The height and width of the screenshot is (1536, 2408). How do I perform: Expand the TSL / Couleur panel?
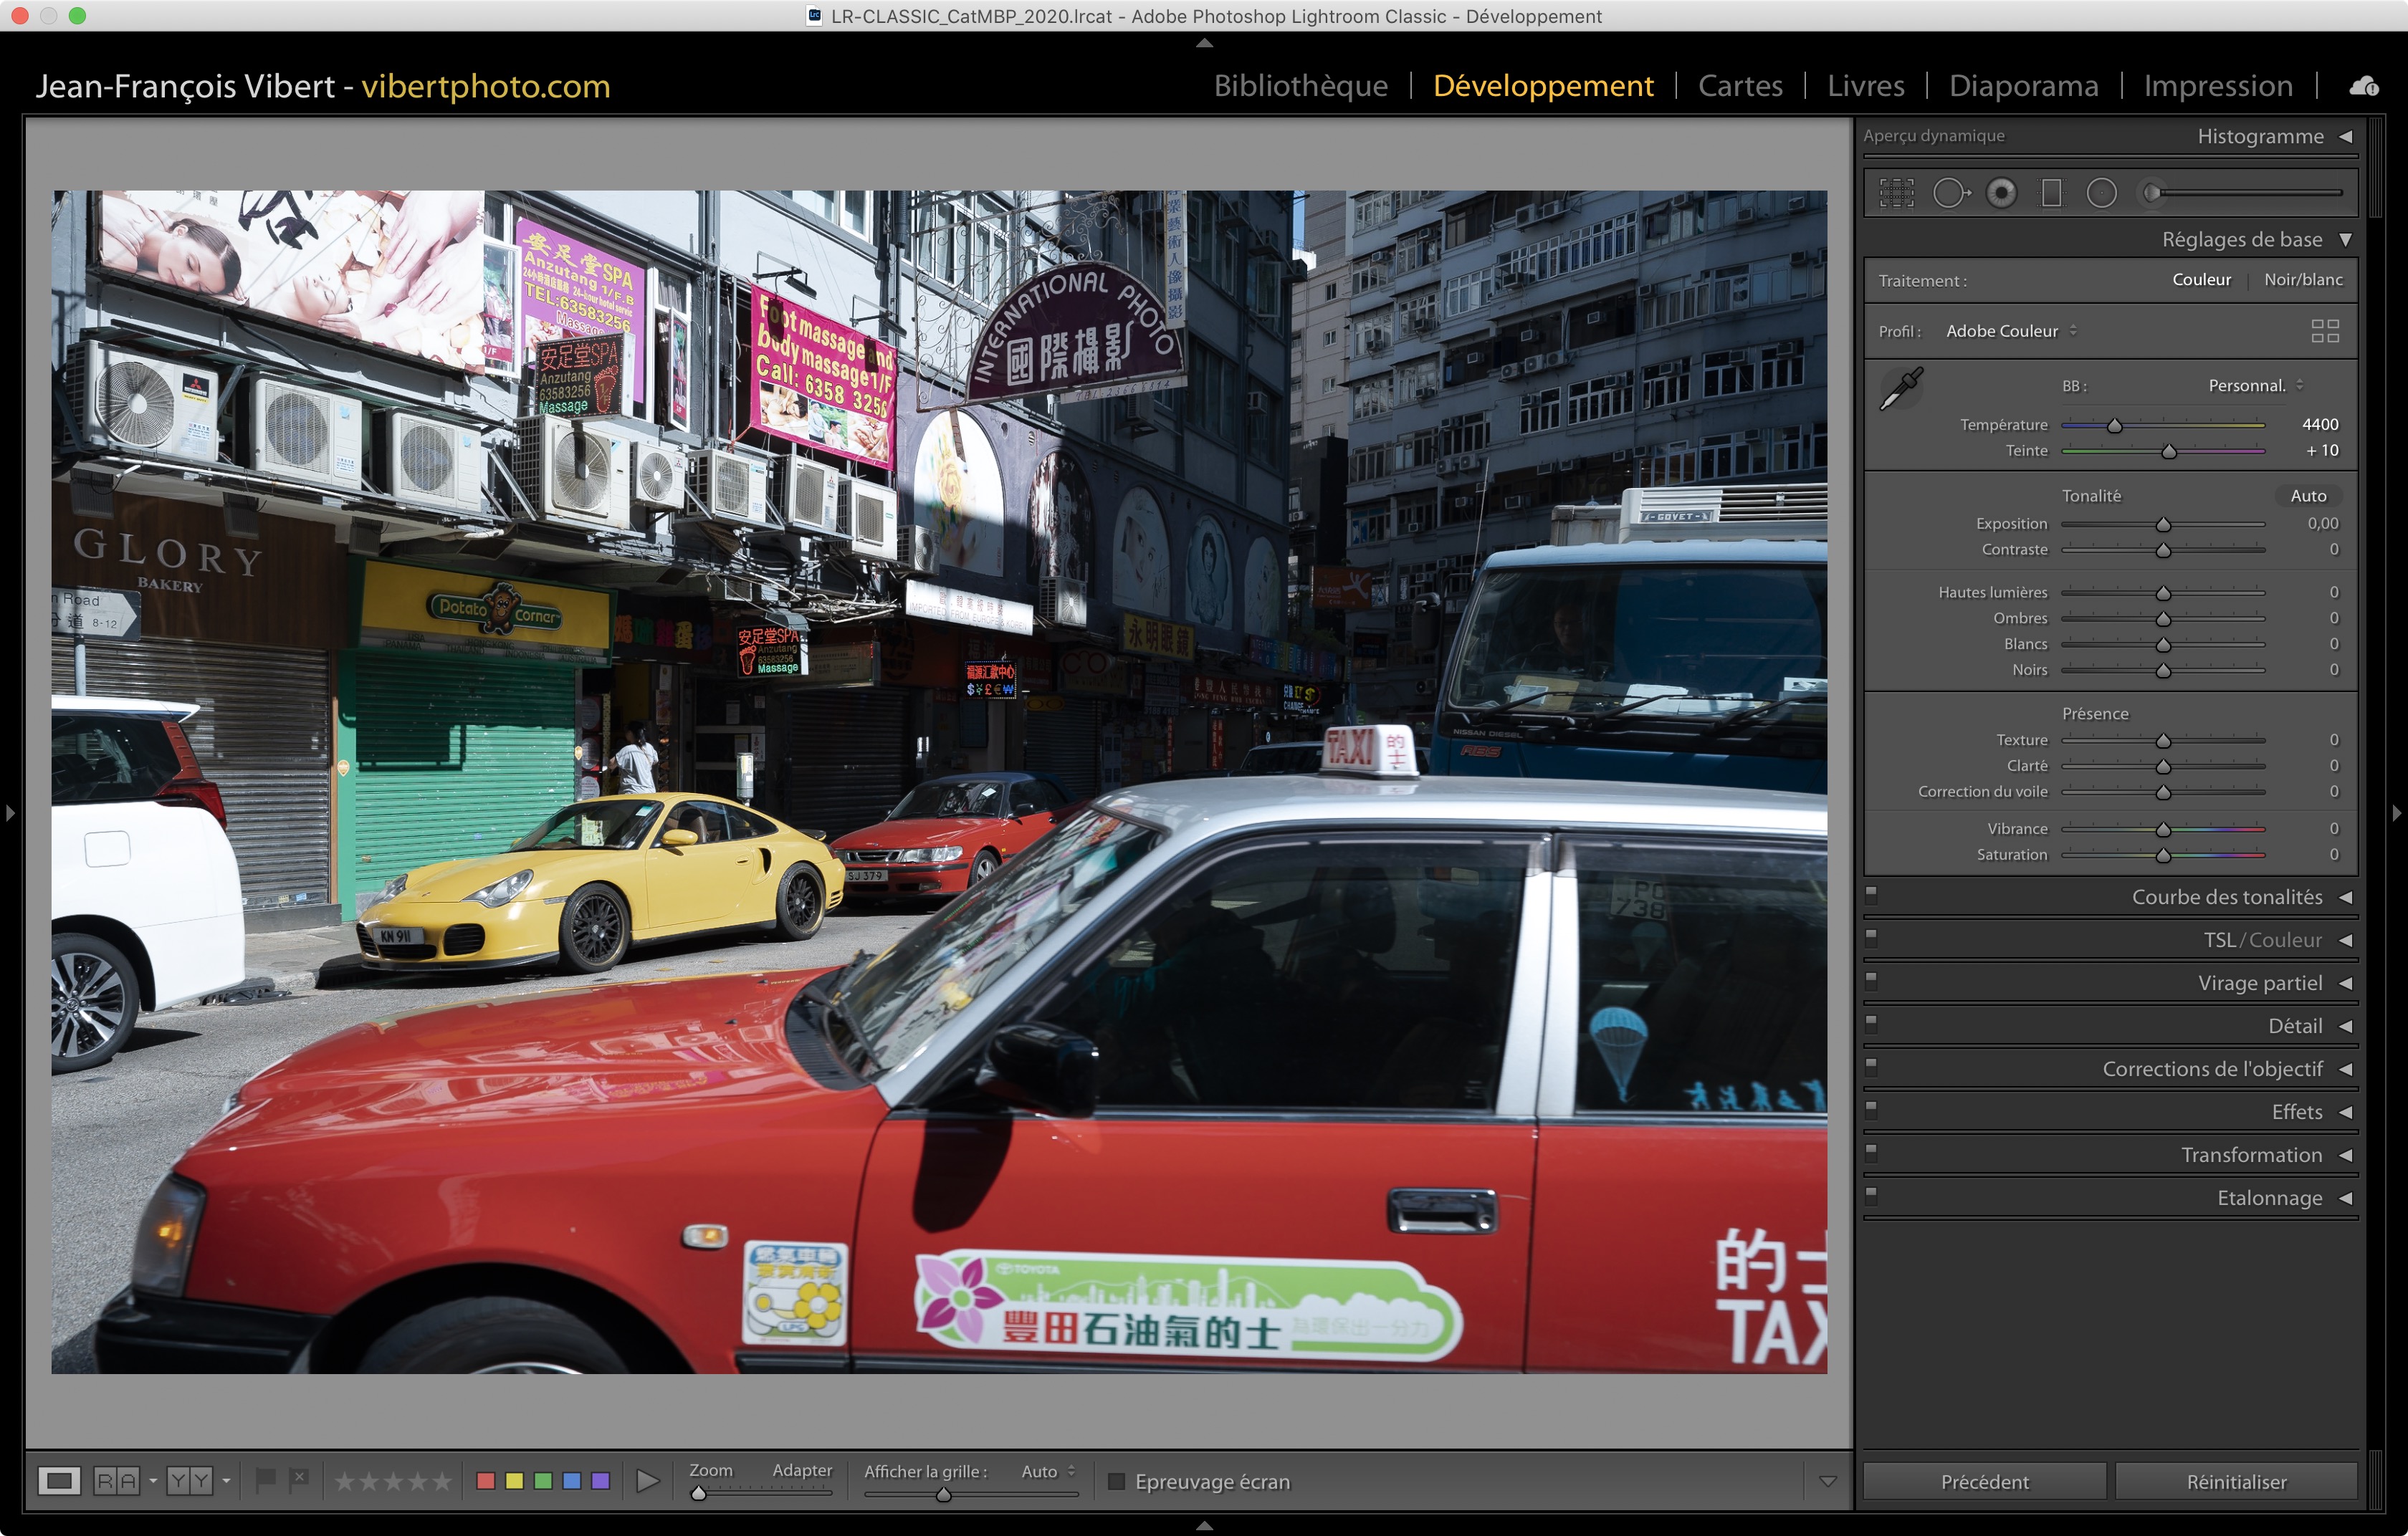click(2263, 941)
